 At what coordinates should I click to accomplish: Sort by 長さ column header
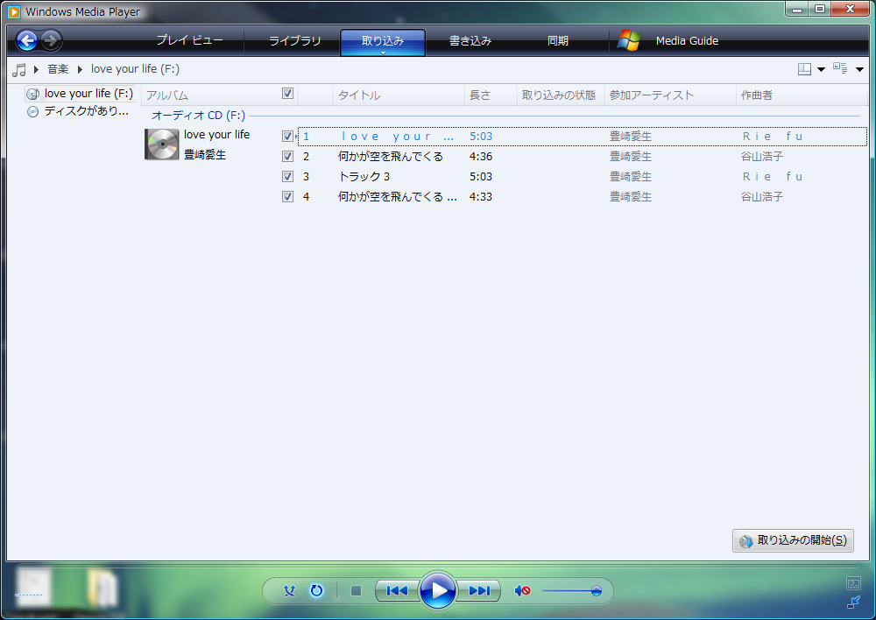coord(491,95)
